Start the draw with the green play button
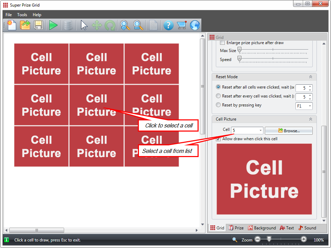Viewport: 331px width, 248px height. pyautogui.click(x=53, y=25)
